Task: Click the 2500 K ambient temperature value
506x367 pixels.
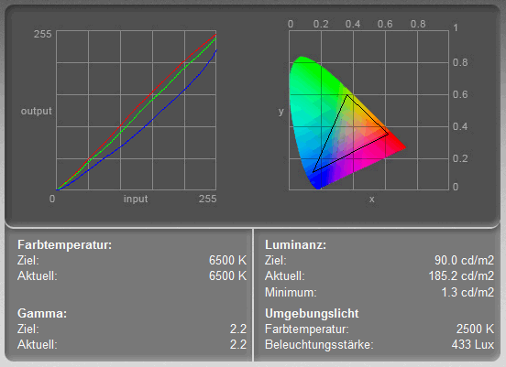Action: click(475, 329)
